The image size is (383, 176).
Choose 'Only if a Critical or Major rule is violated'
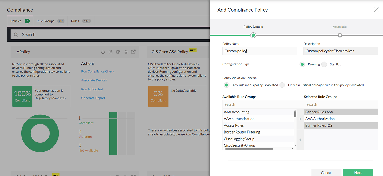[282, 85]
